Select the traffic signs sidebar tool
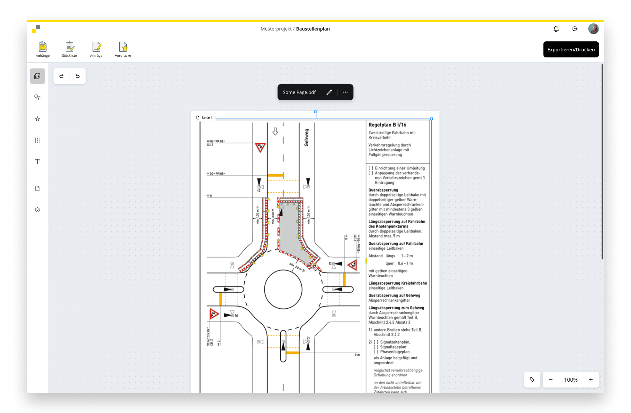 tap(37, 97)
